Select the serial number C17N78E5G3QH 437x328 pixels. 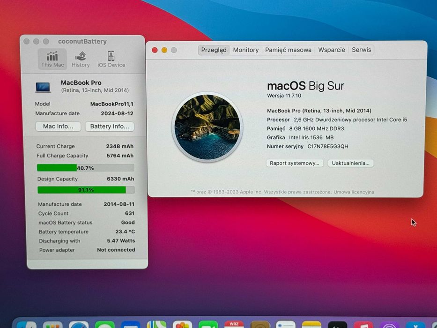[x=328, y=146]
